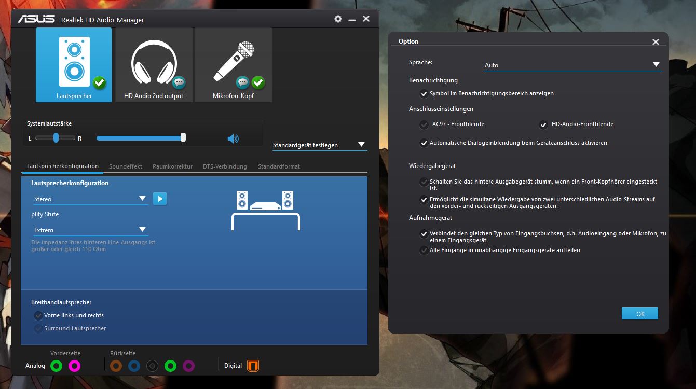Mute system volume via speaker icon
The height and width of the screenshot is (389, 696).
pos(233,138)
